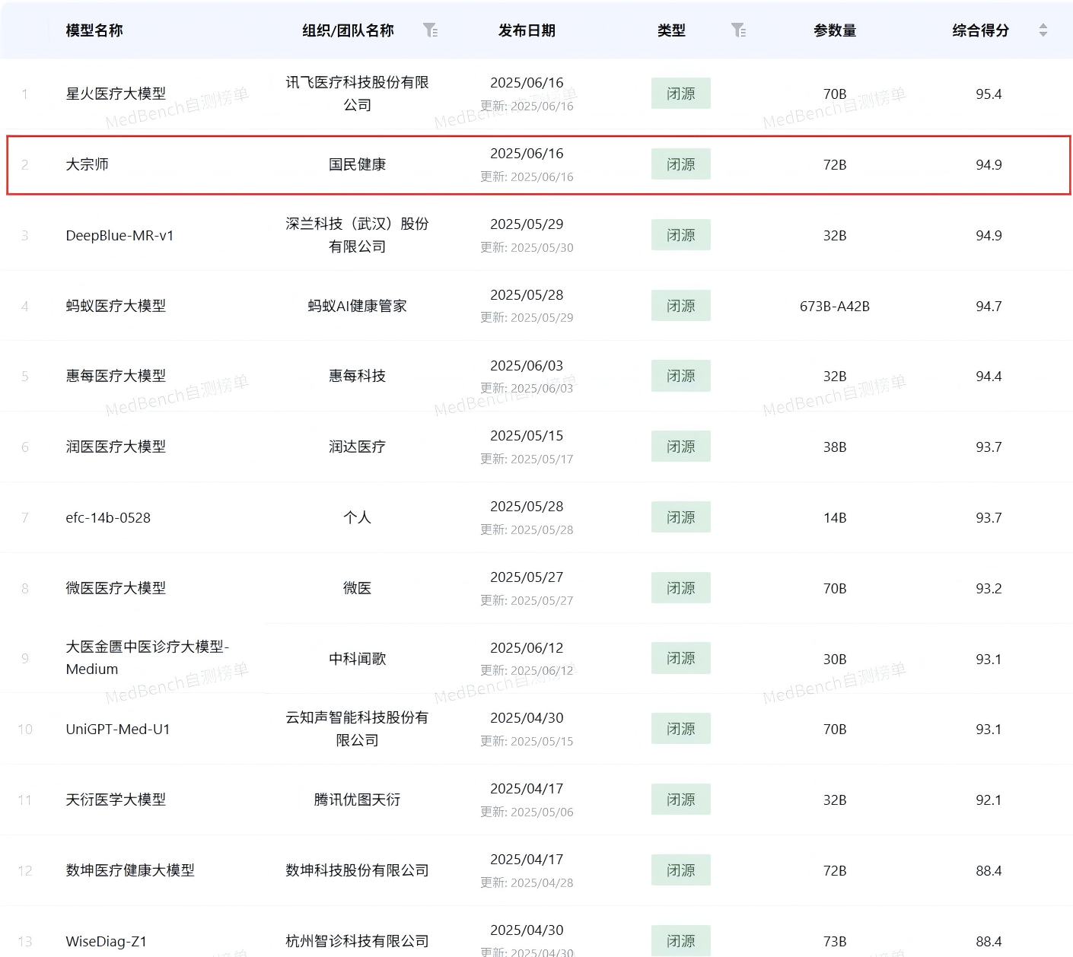
Task: Click parameter value 73B
Action: tap(835, 941)
